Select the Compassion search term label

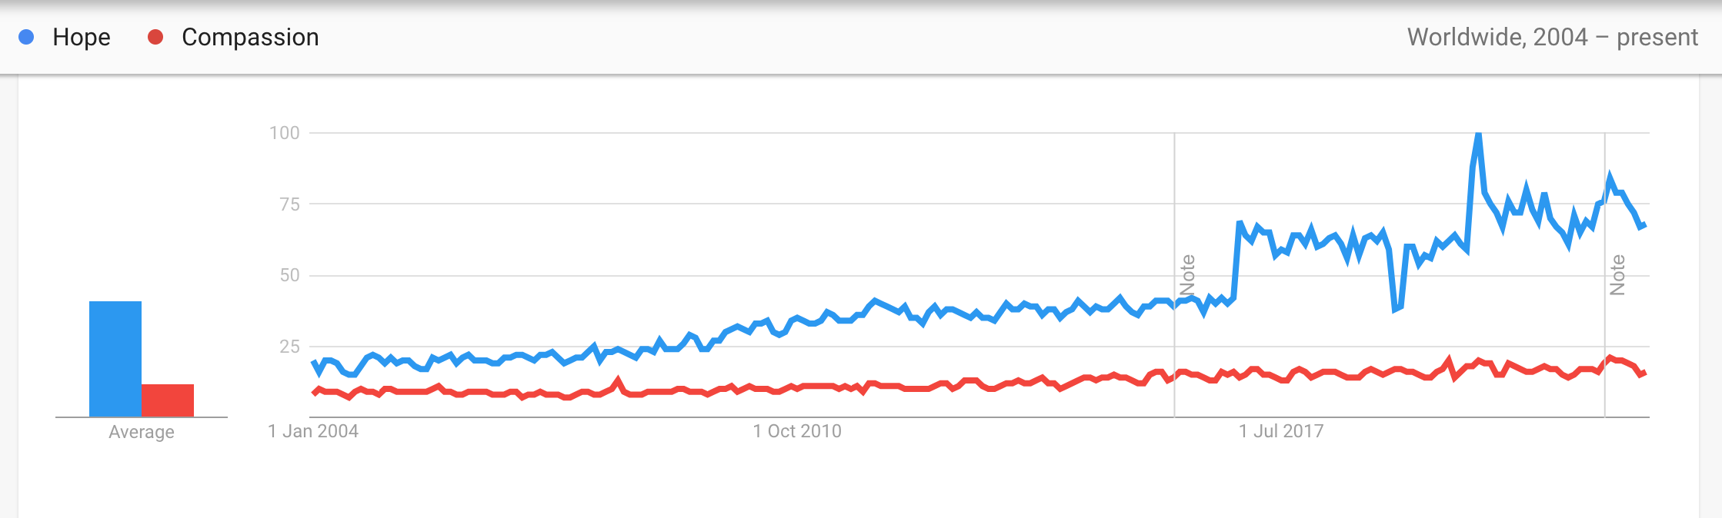point(250,37)
